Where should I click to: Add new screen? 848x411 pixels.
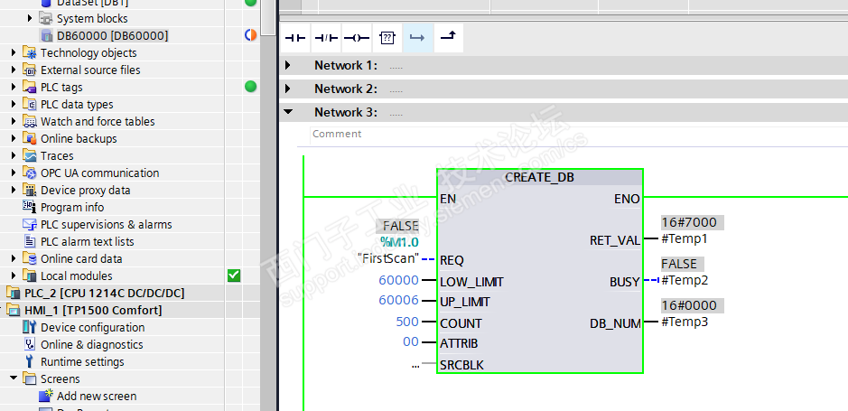tap(97, 397)
